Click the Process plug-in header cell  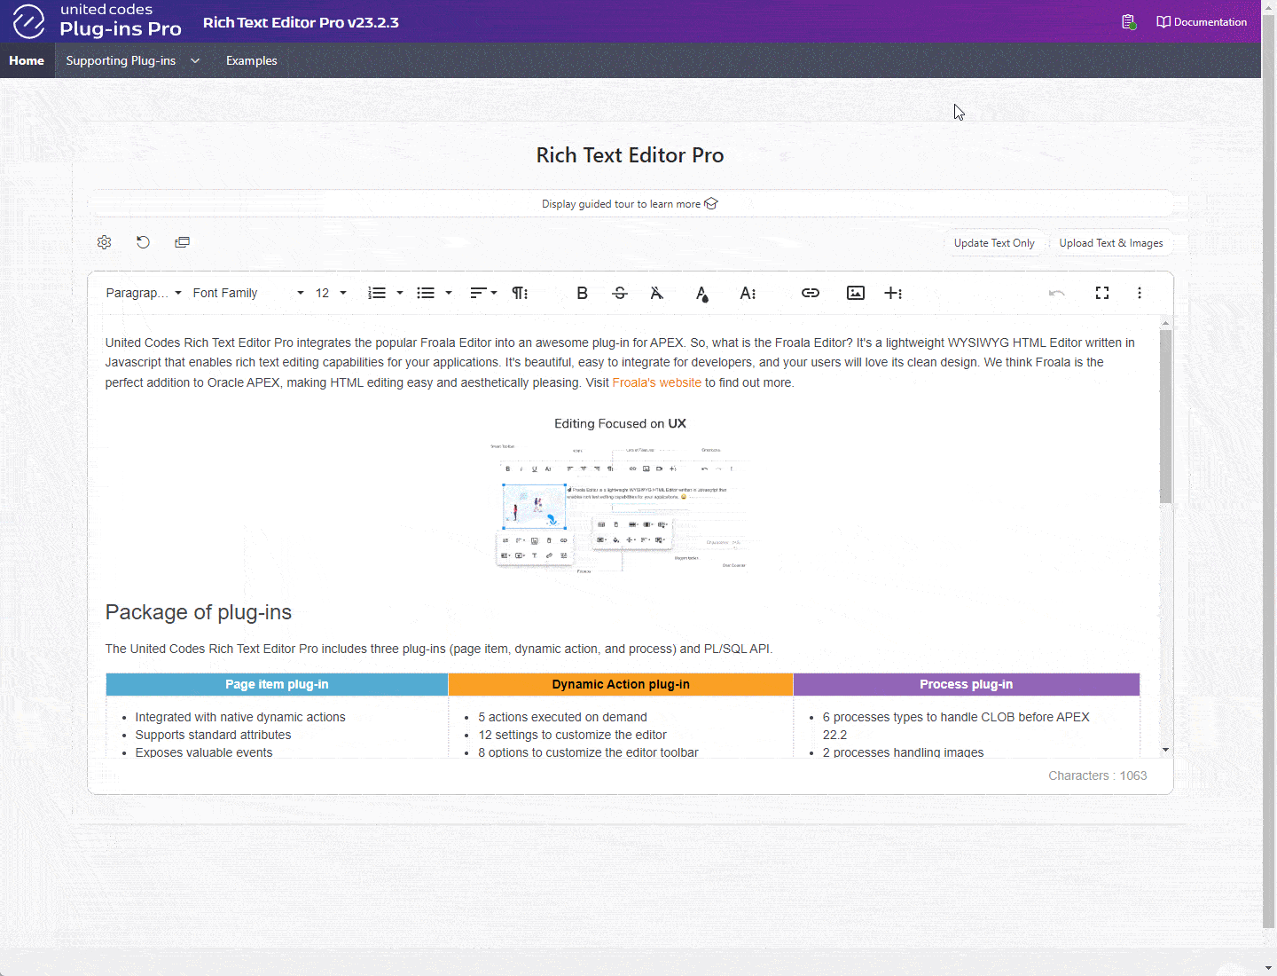tap(967, 684)
